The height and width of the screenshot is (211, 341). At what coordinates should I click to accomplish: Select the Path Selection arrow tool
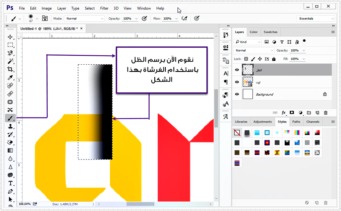point(10,199)
